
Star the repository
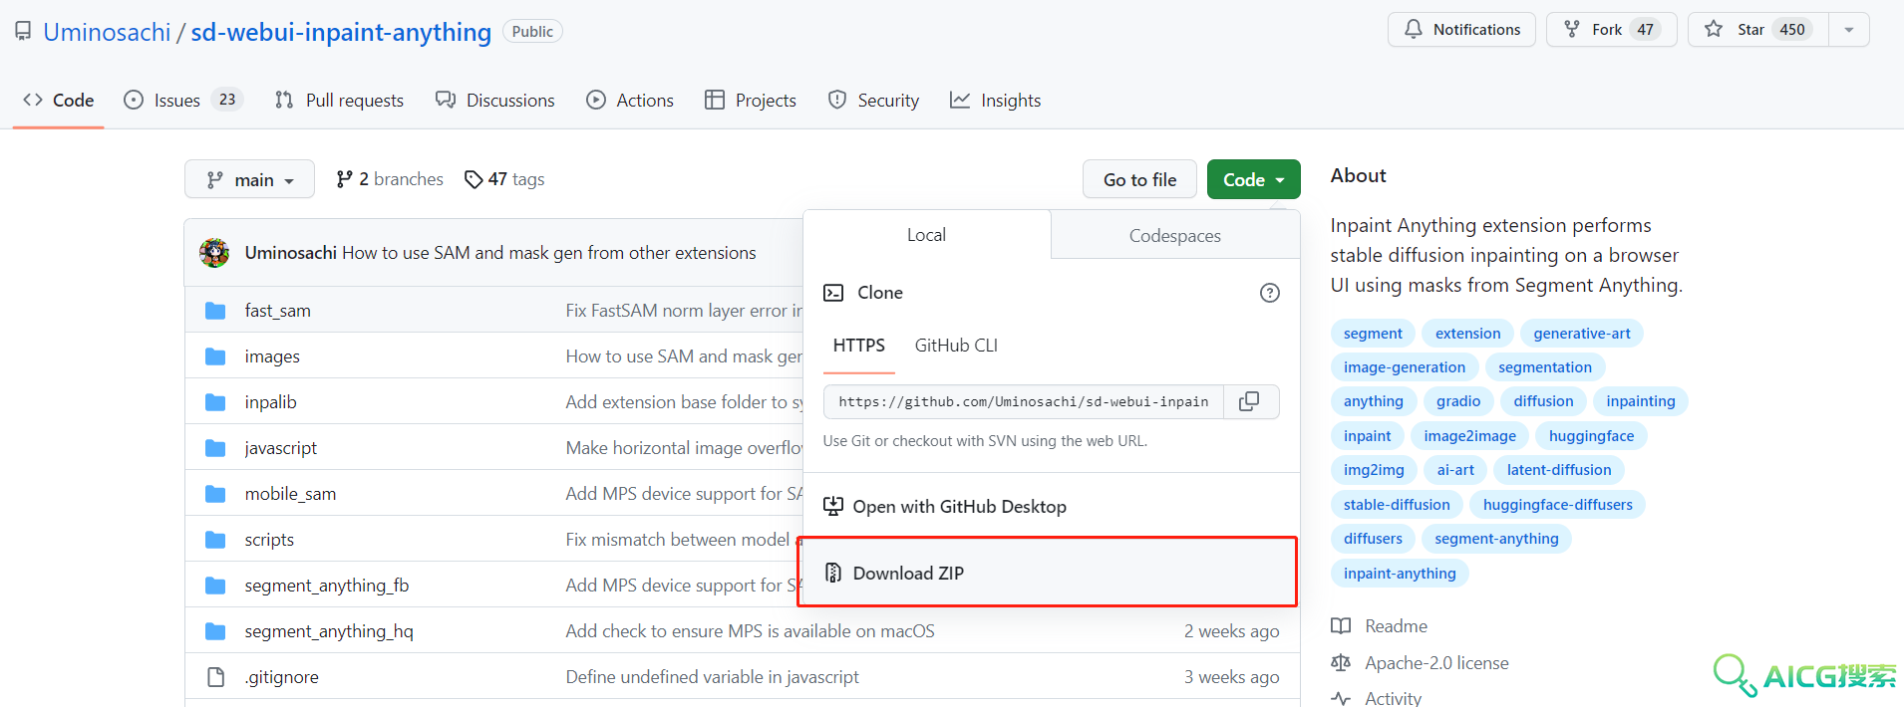1757,30
